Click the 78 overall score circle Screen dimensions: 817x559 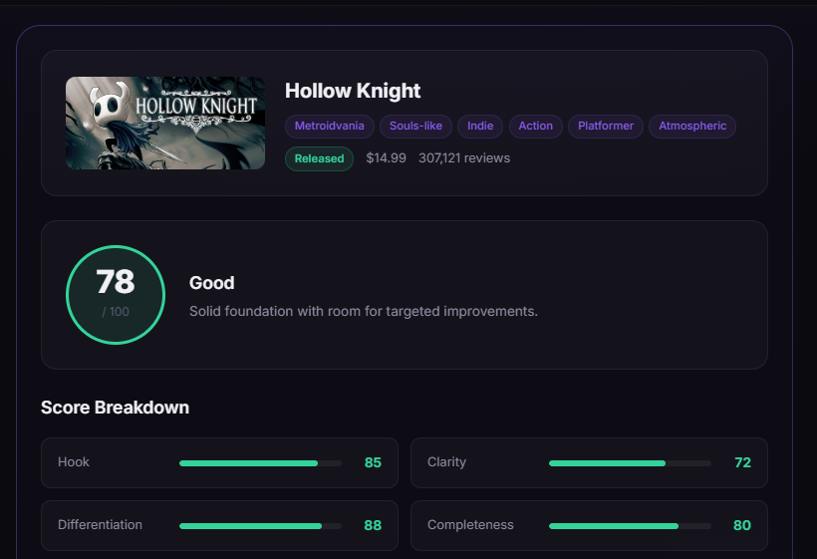coord(116,295)
